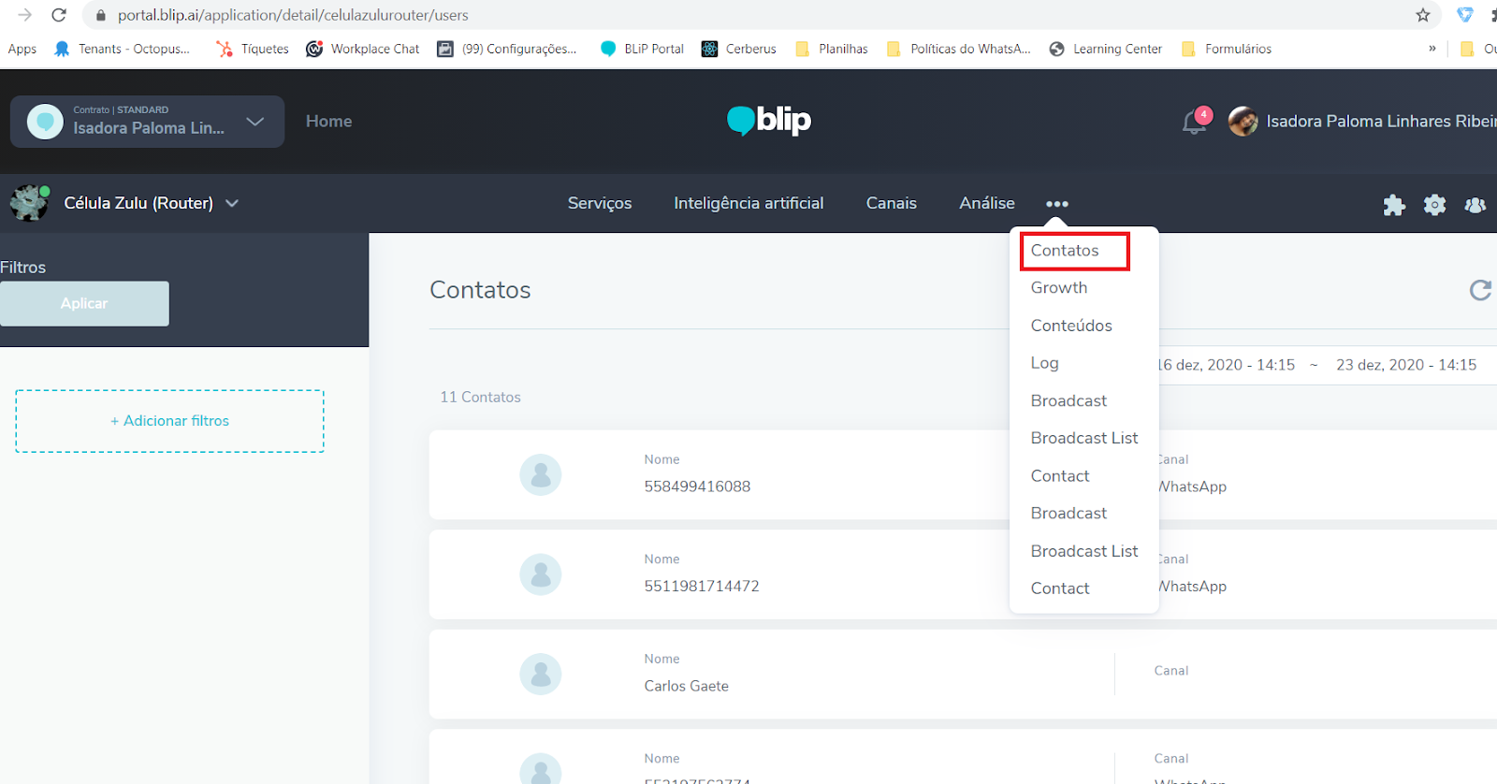Go to Home in the top bar
The image size is (1497, 784).
point(328,122)
